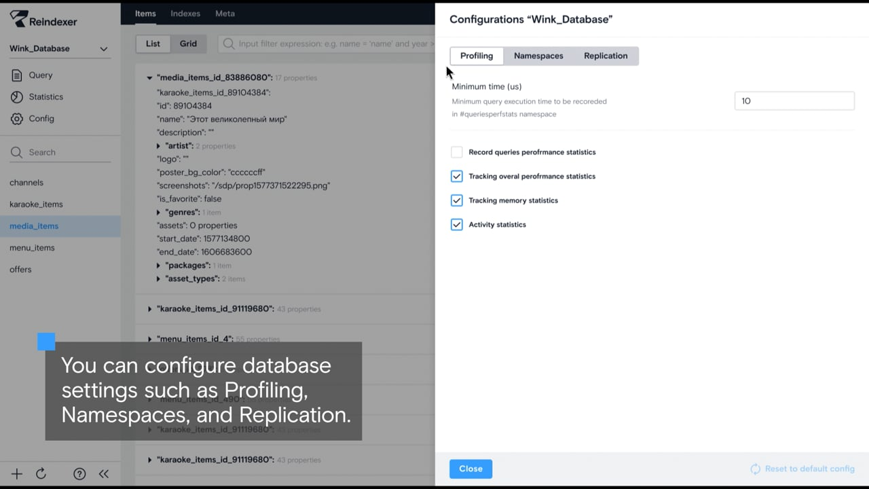
Task: Disable Activity statistics checkbox
Action: pos(457,225)
